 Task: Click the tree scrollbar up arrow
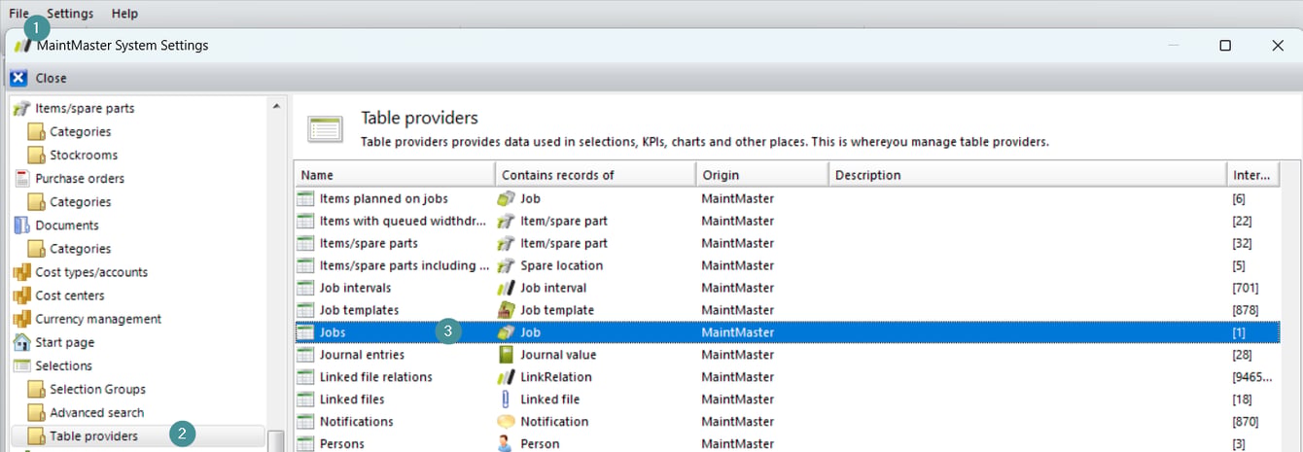[276, 106]
